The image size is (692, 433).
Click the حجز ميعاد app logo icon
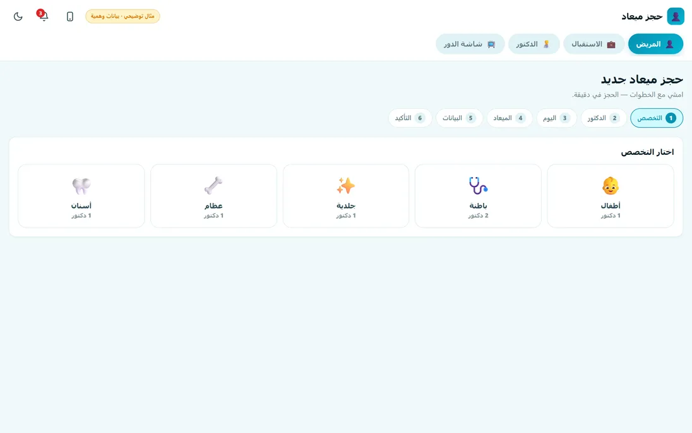[675, 16]
